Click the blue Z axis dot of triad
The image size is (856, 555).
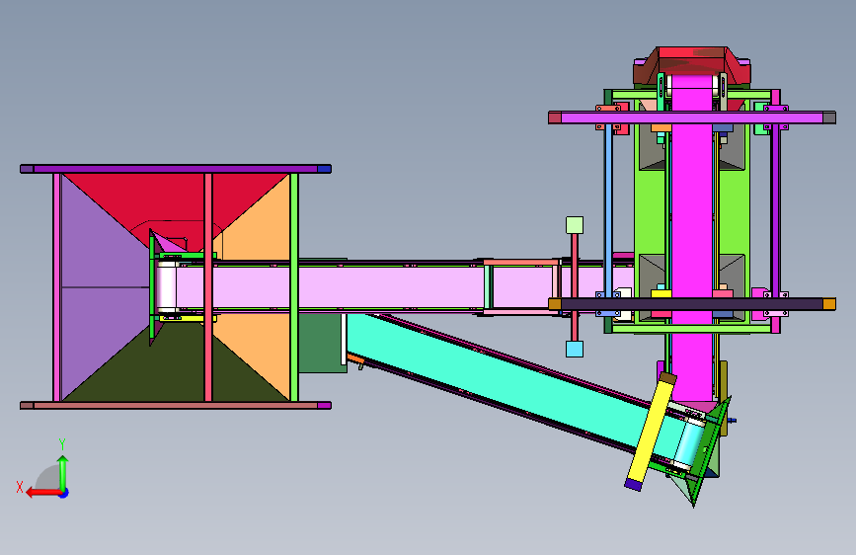(64, 494)
